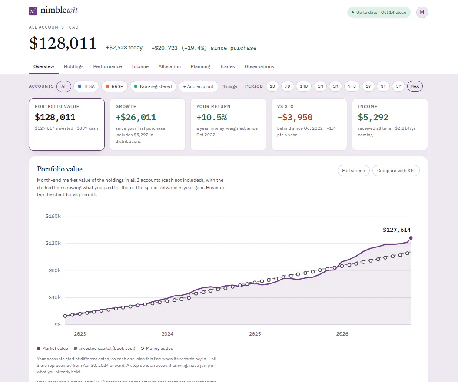Select the 1Y period
This screenshot has width=458, height=382.
pyautogui.click(x=368, y=86)
